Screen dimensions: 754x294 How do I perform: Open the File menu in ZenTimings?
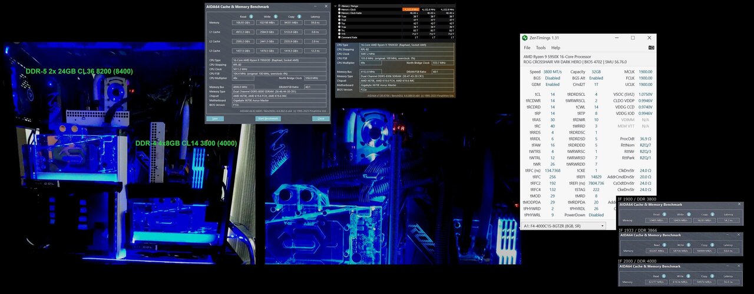527,48
